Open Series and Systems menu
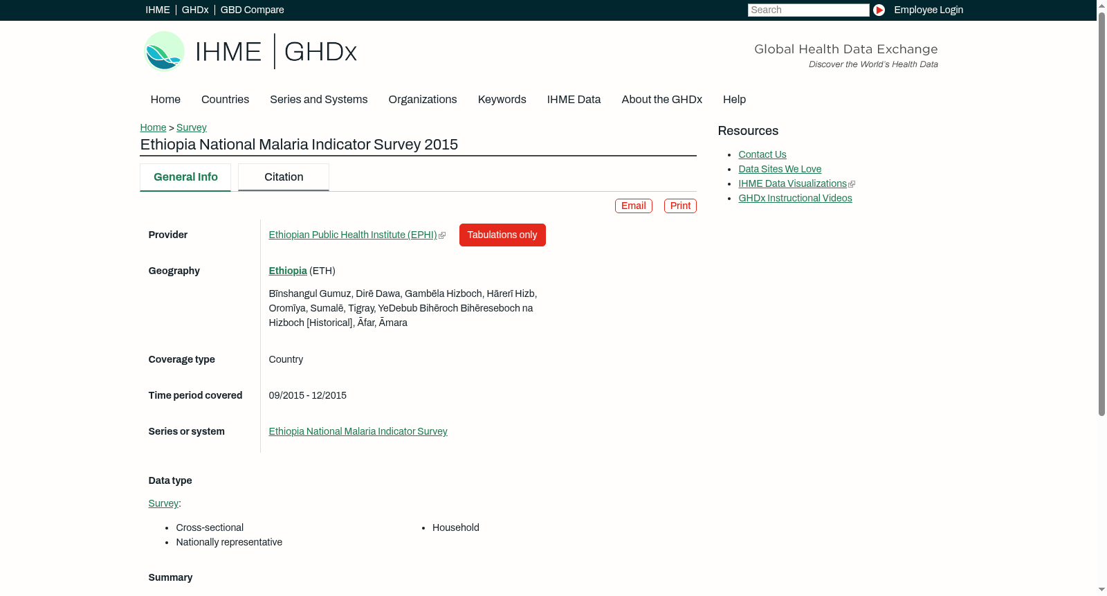1107x596 pixels. click(x=318, y=100)
